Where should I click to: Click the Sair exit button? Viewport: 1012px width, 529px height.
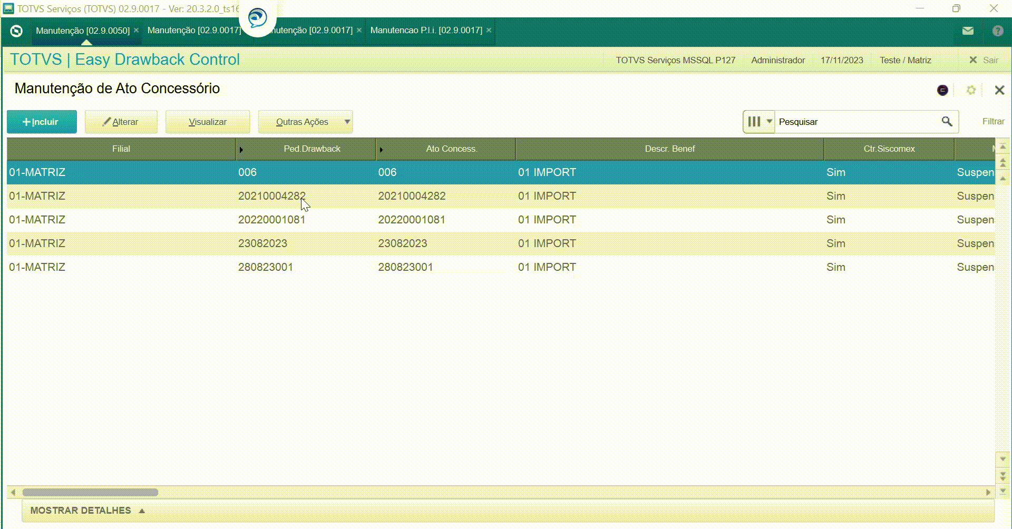point(984,60)
